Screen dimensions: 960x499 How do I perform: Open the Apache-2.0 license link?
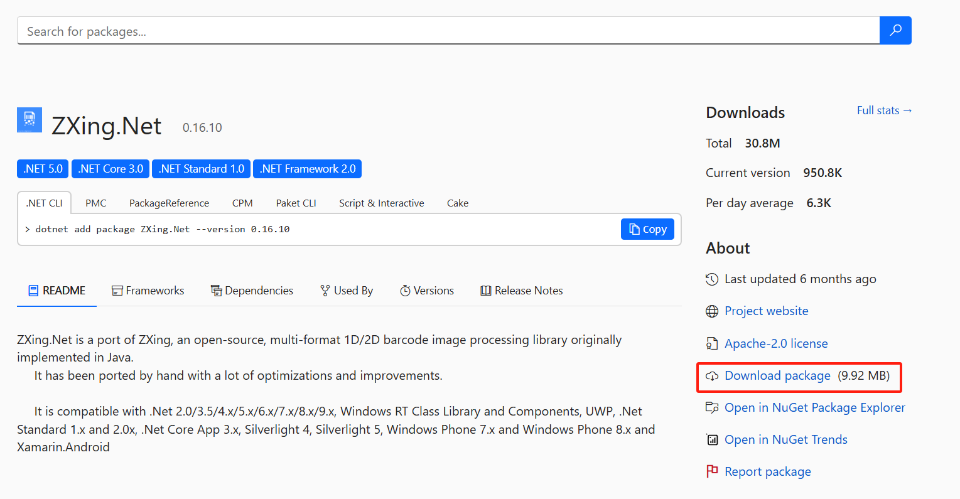(x=776, y=343)
